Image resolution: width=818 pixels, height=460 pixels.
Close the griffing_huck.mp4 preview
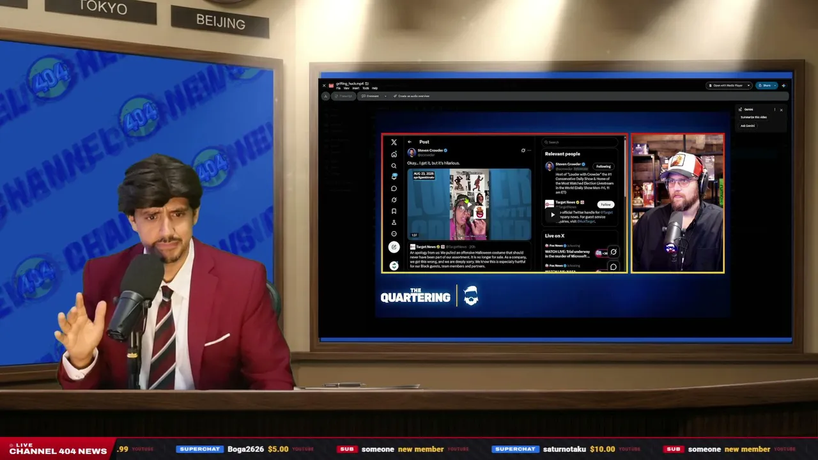click(324, 85)
